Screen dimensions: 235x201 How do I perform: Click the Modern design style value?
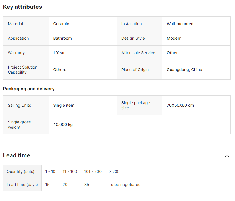(x=174, y=38)
